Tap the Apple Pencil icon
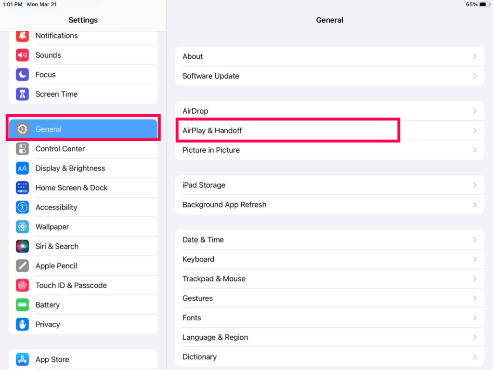Viewport: 493px width, 370px height. click(x=22, y=266)
